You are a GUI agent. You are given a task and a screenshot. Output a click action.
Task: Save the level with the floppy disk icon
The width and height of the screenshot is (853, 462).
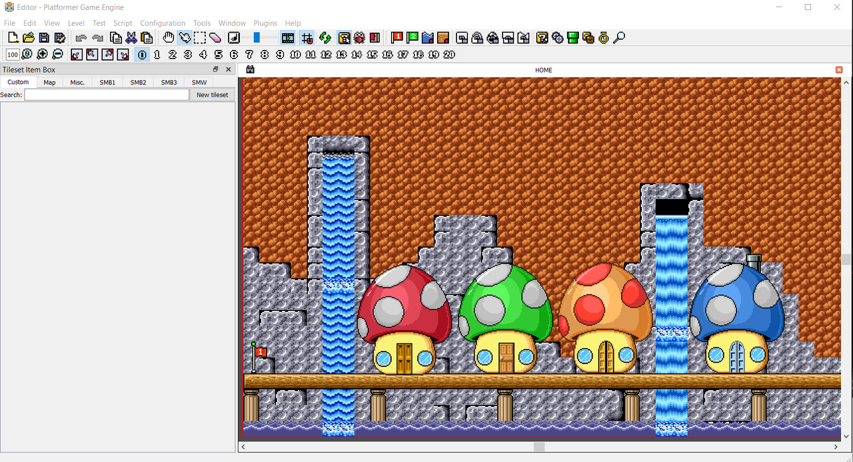(x=44, y=38)
